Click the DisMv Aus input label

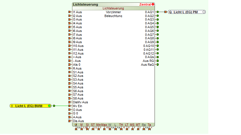80,102
